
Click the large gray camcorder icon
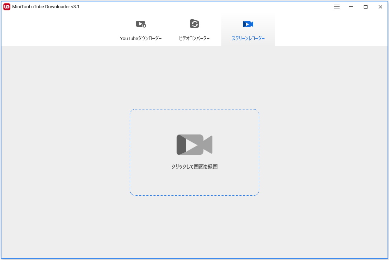tap(194, 144)
